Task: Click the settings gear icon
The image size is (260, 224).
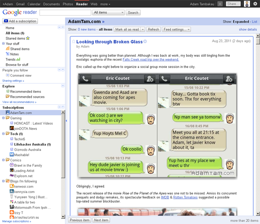Action: pyautogui.click(x=255, y=4)
